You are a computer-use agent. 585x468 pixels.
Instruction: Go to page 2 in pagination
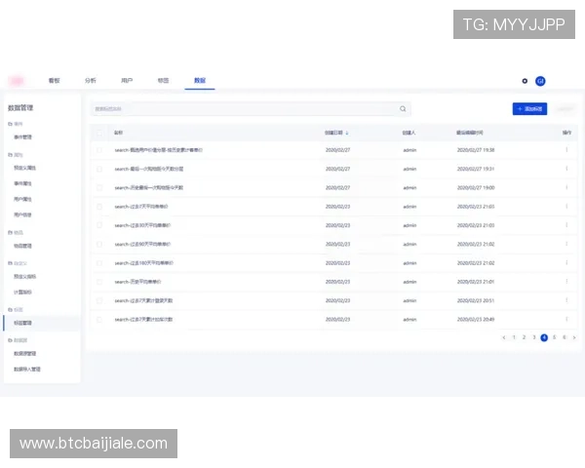click(525, 337)
